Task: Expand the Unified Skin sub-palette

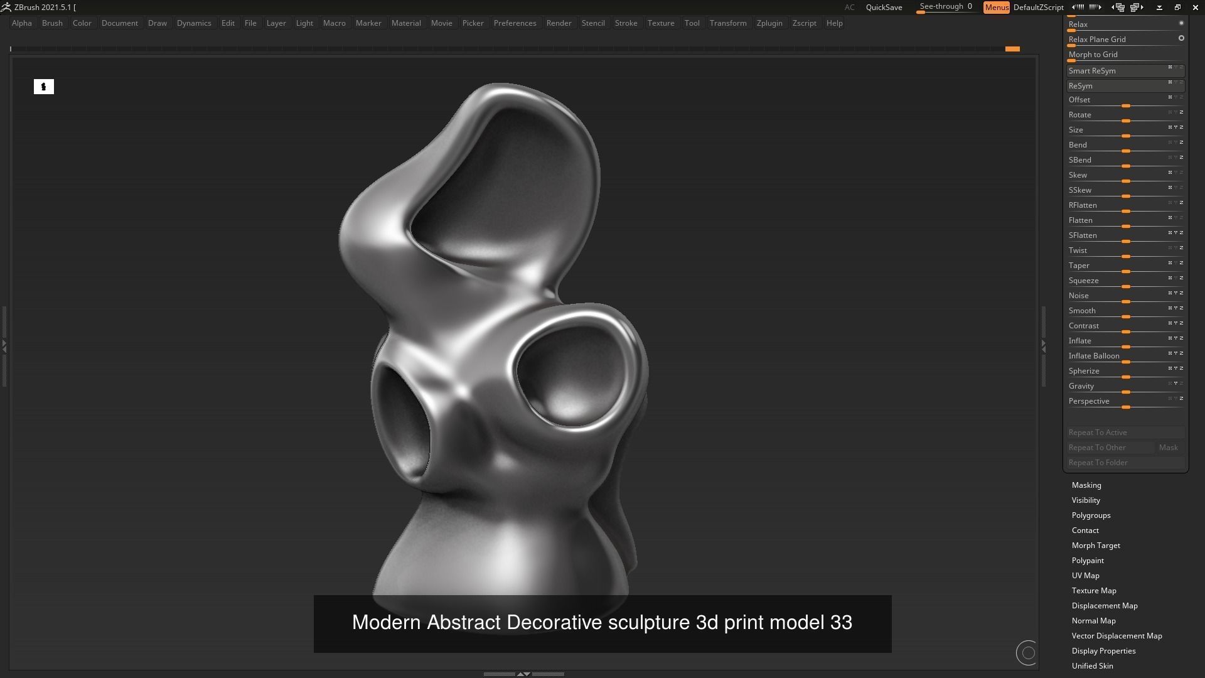Action: [x=1092, y=666]
